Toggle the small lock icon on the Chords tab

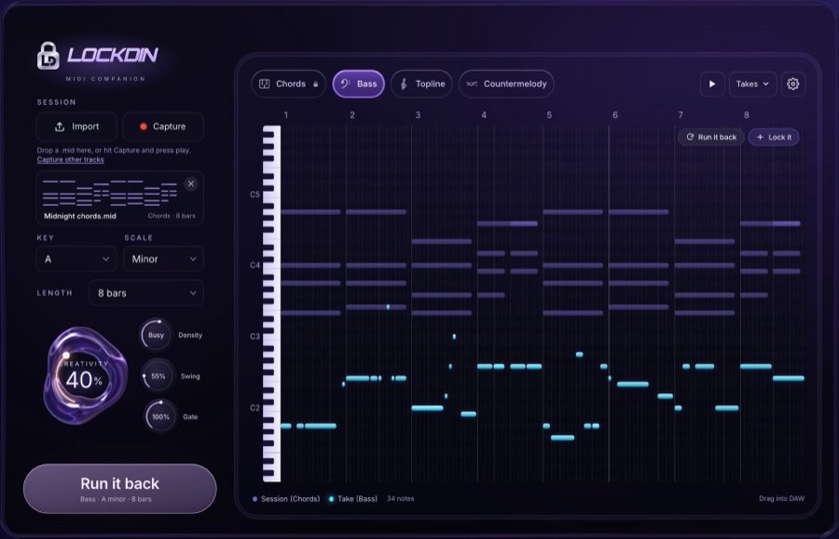click(316, 84)
